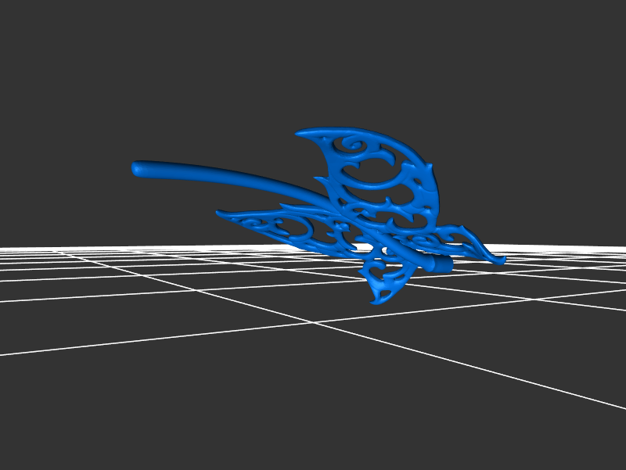Click the far left tip of lower wing

[x=220, y=211]
